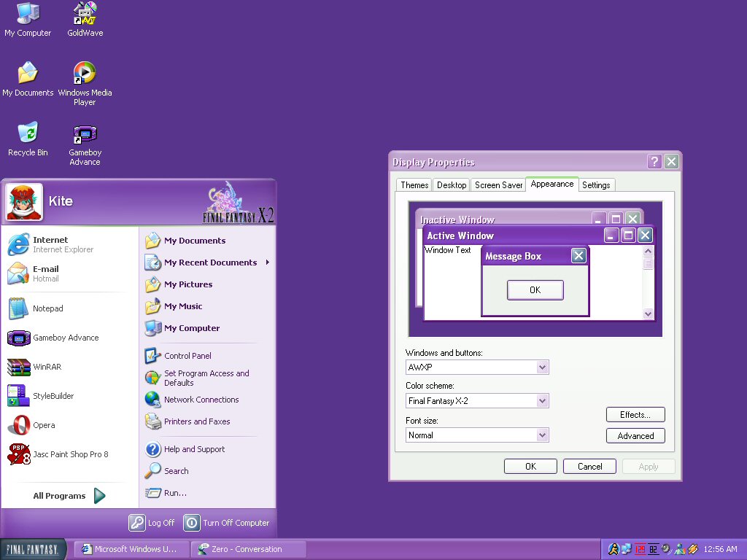Open Opera browser from Start menu
The width and height of the screenshot is (747, 560).
click(43, 425)
